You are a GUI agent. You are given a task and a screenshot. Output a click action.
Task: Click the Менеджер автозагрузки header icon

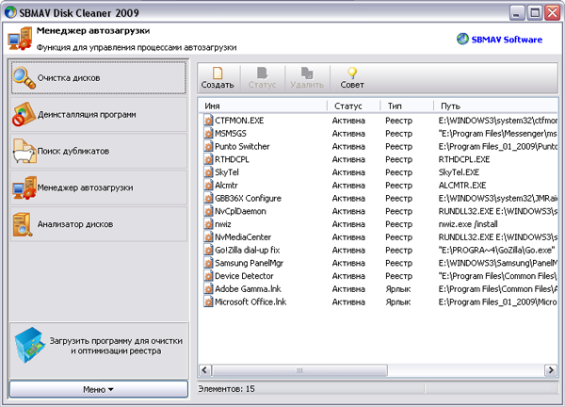(x=20, y=39)
